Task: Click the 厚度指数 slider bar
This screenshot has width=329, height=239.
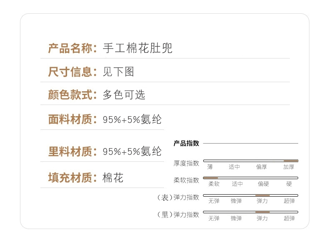Action: point(251,161)
